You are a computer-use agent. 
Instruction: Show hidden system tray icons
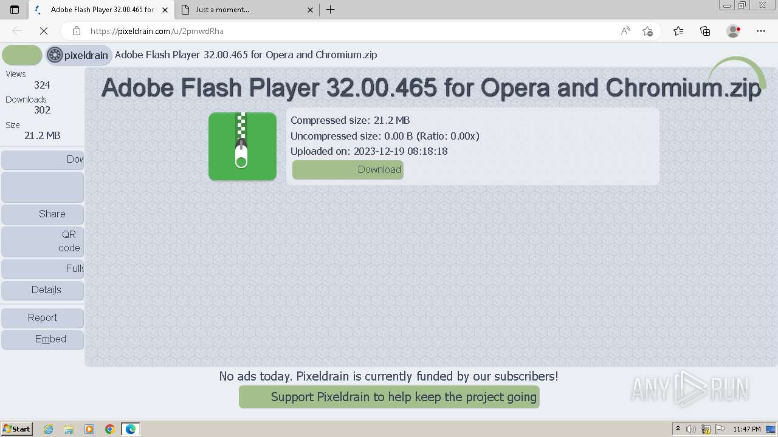click(678, 429)
